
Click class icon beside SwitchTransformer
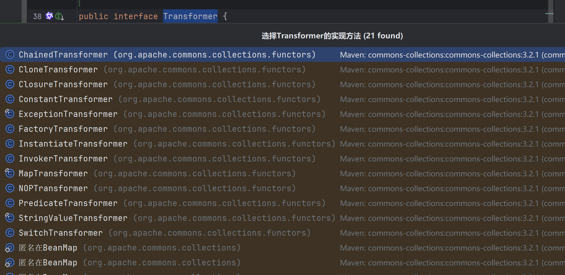[x=10, y=233]
